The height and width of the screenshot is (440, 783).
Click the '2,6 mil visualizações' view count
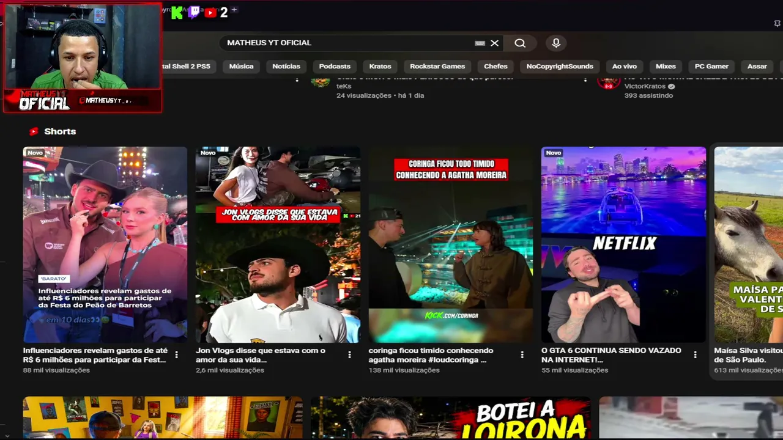pyautogui.click(x=230, y=370)
